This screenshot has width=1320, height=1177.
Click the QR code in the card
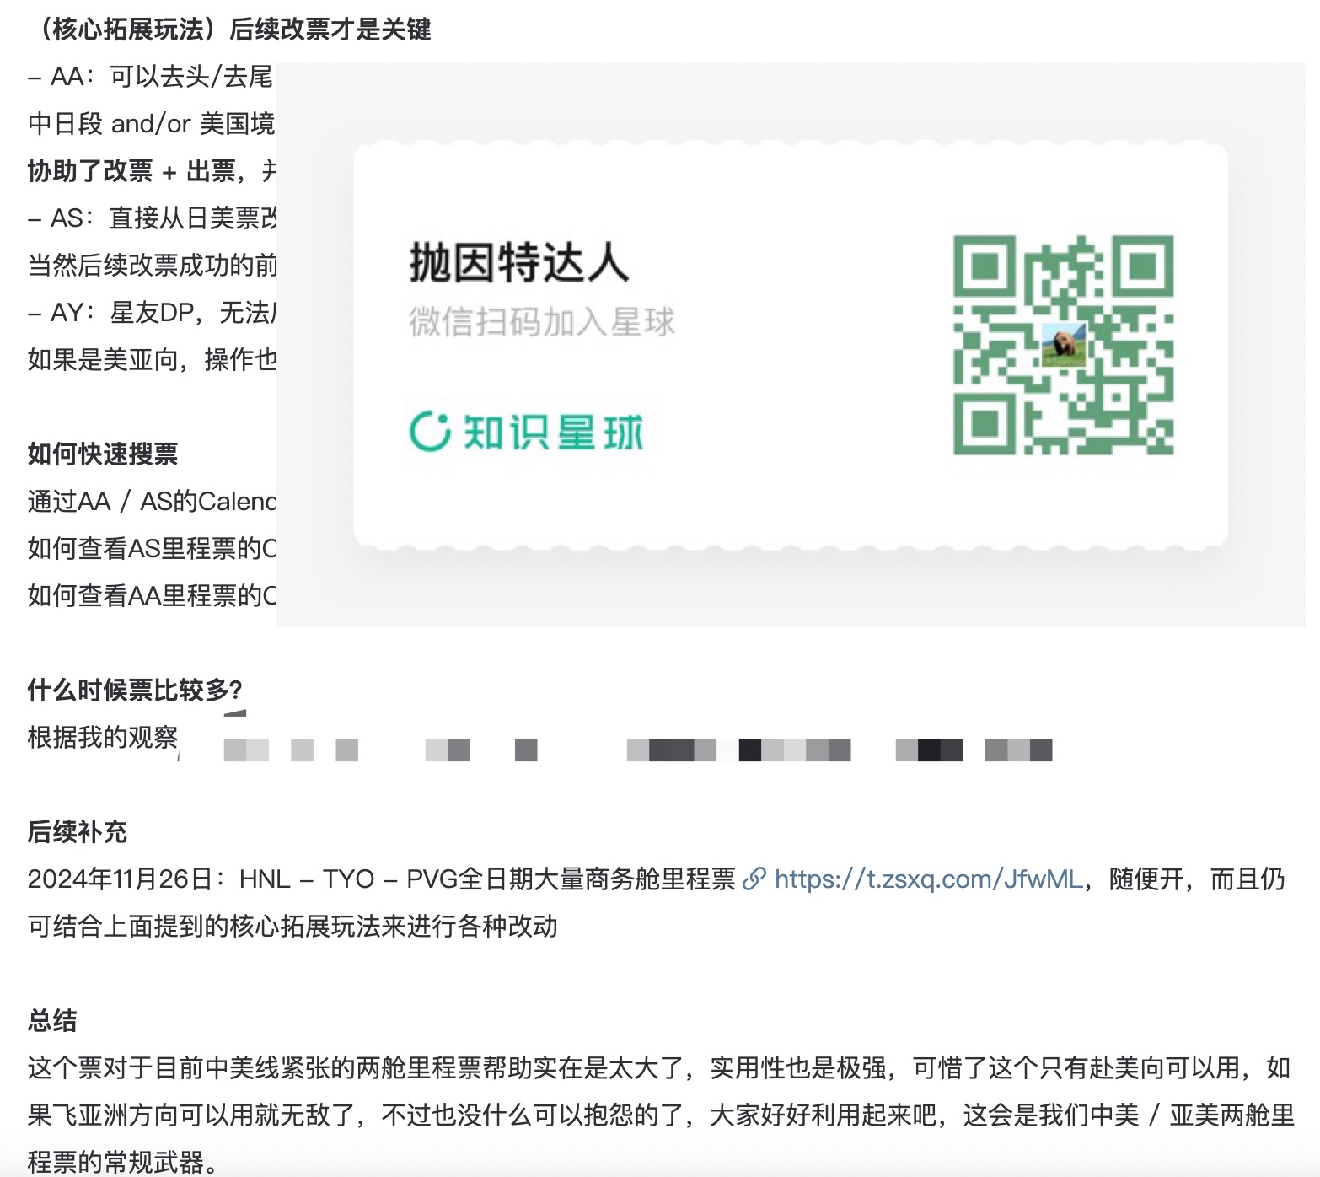pos(1063,345)
